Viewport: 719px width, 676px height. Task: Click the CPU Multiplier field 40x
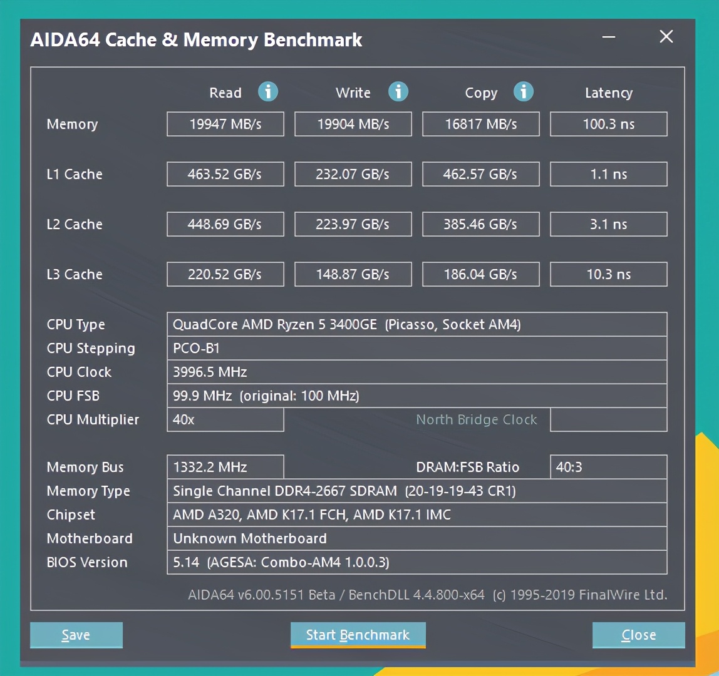pyautogui.click(x=225, y=419)
